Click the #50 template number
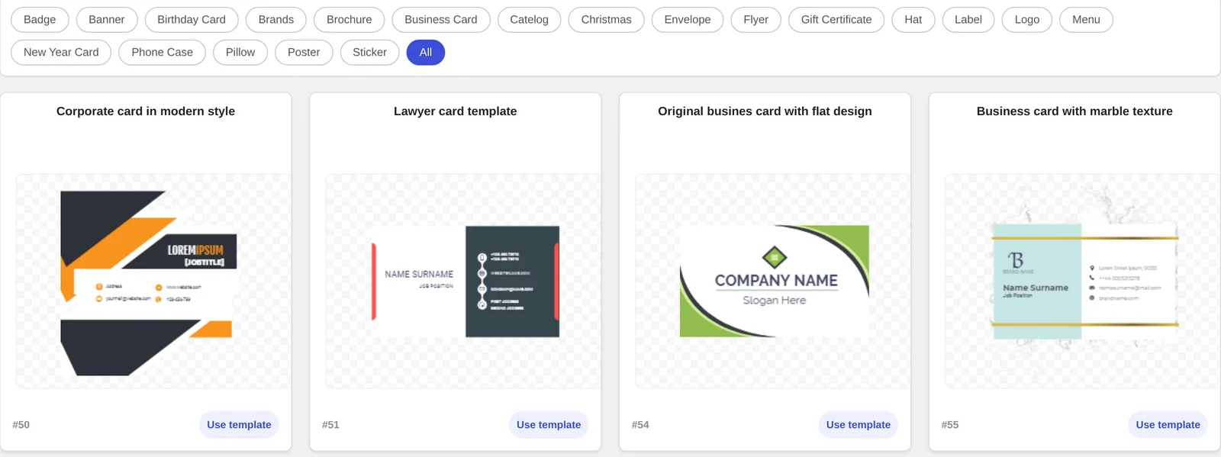This screenshot has height=457, width=1221. pyautogui.click(x=21, y=425)
